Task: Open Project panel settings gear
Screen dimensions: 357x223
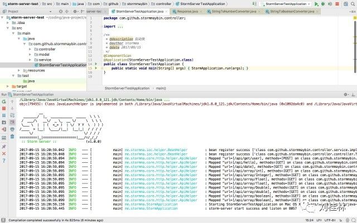Action: pyautogui.click(x=75, y=11)
